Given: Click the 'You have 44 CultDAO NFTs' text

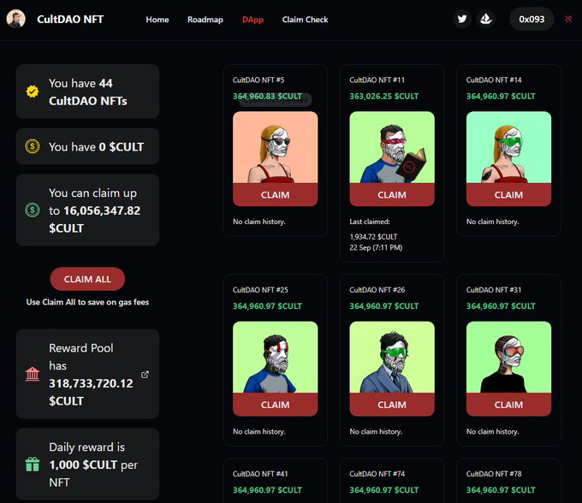Looking at the screenshot, I should [88, 92].
